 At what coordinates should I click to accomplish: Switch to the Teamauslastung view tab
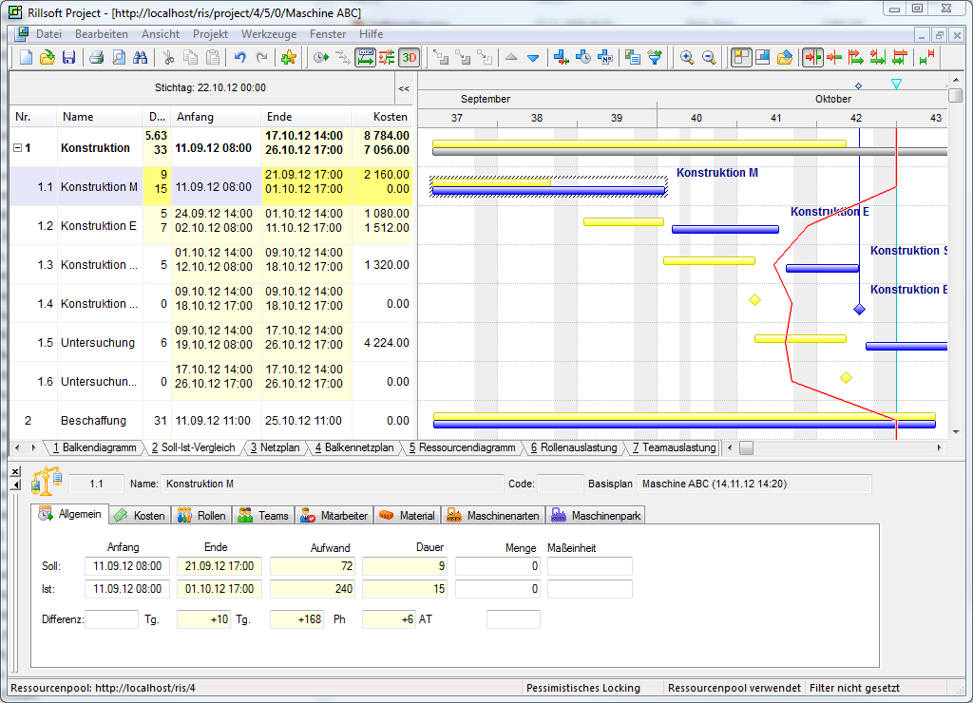point(674,447)
